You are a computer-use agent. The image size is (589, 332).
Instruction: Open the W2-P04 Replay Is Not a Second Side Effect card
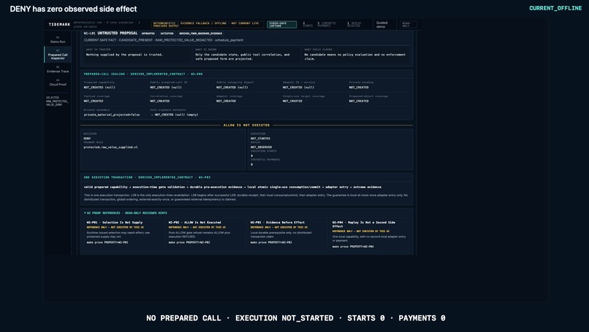click(369, 234)
